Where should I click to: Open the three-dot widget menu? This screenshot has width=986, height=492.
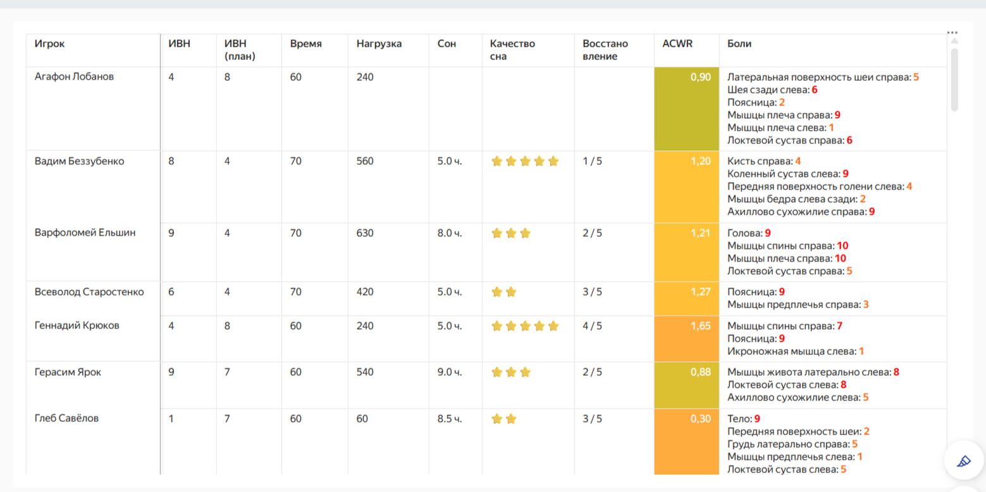[952, 32]
